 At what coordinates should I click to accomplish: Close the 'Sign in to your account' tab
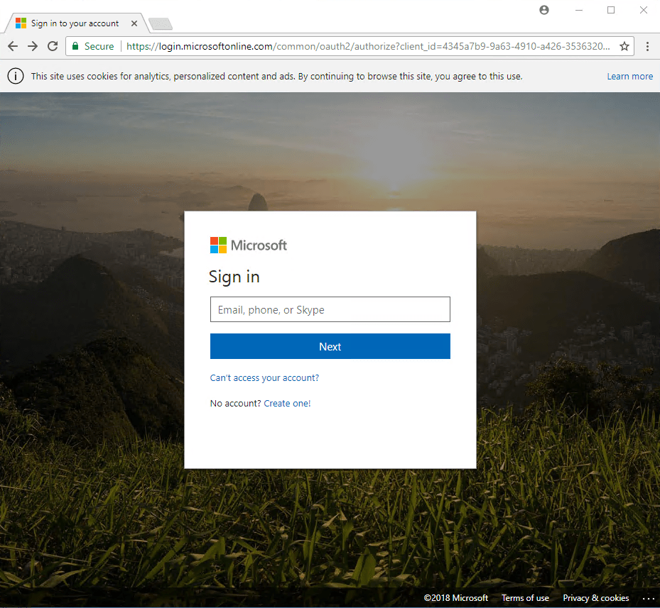[x=134, y=23]
